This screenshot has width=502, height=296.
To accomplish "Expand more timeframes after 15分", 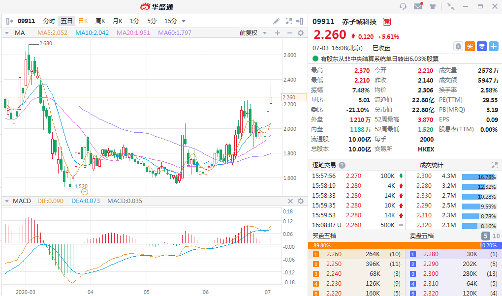I will pyautogui.click(x=184, y=21).
